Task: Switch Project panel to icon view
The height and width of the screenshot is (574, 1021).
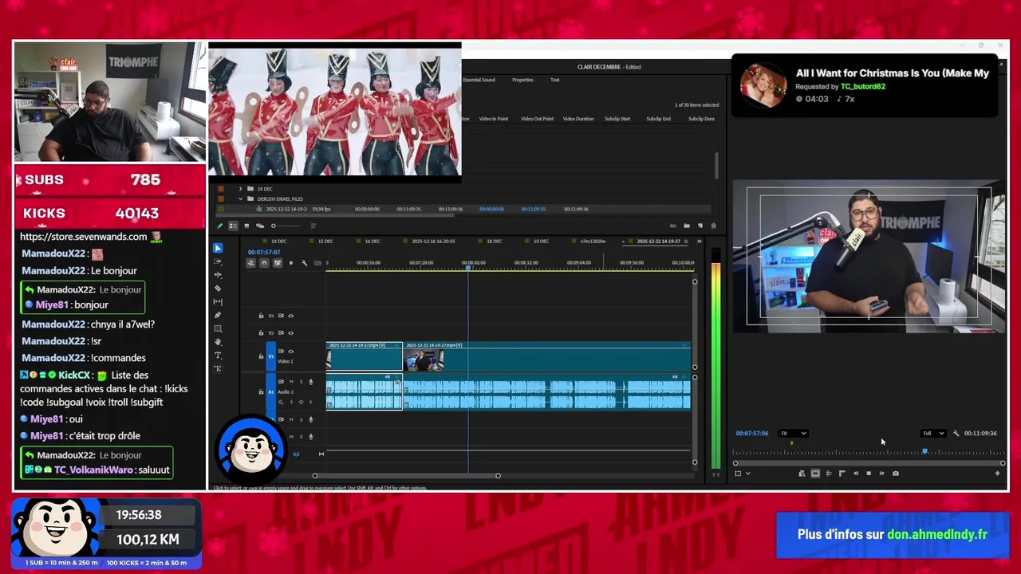Action: click(x=246, y=226)
